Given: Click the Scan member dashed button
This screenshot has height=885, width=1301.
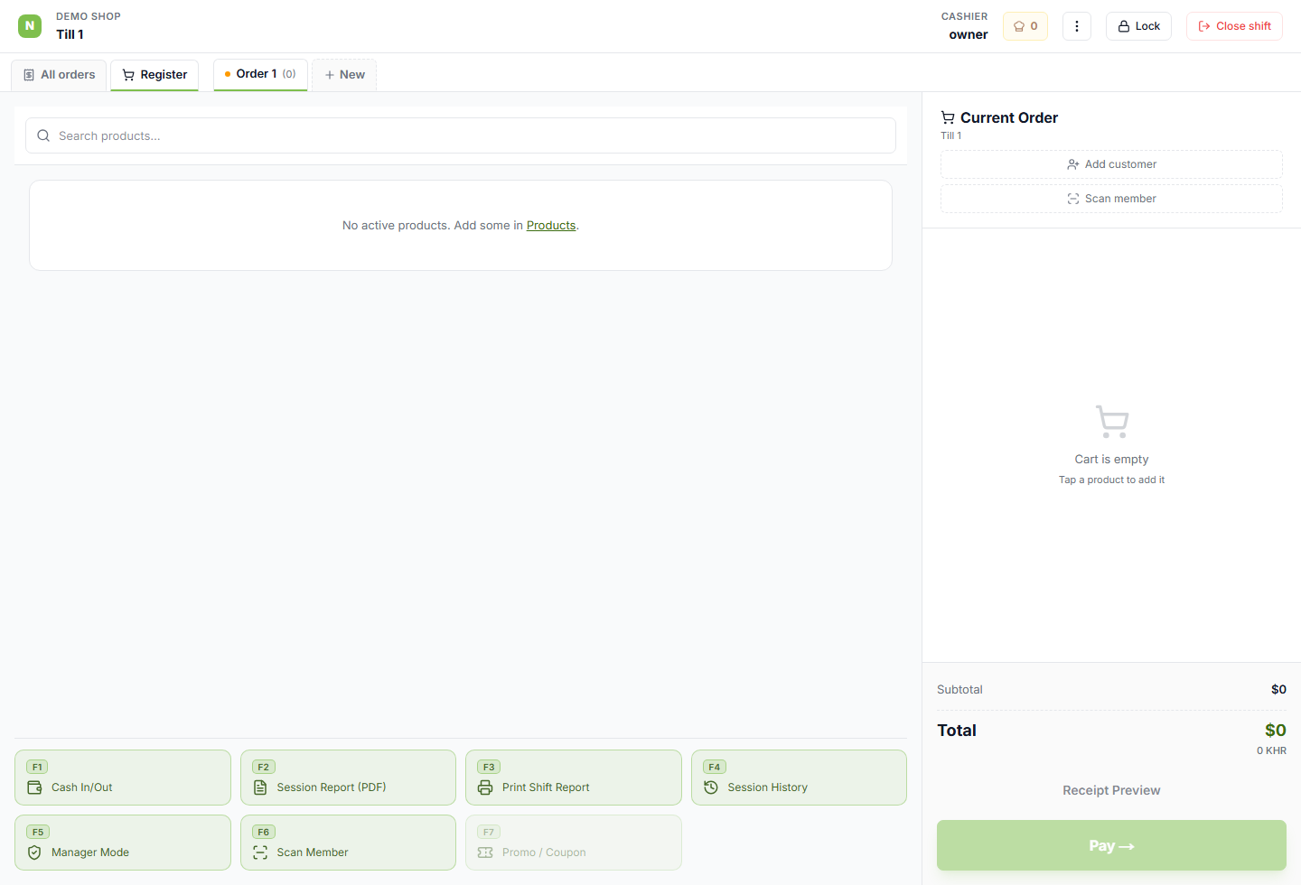Looking at the screenshot, I should 1111,199.
